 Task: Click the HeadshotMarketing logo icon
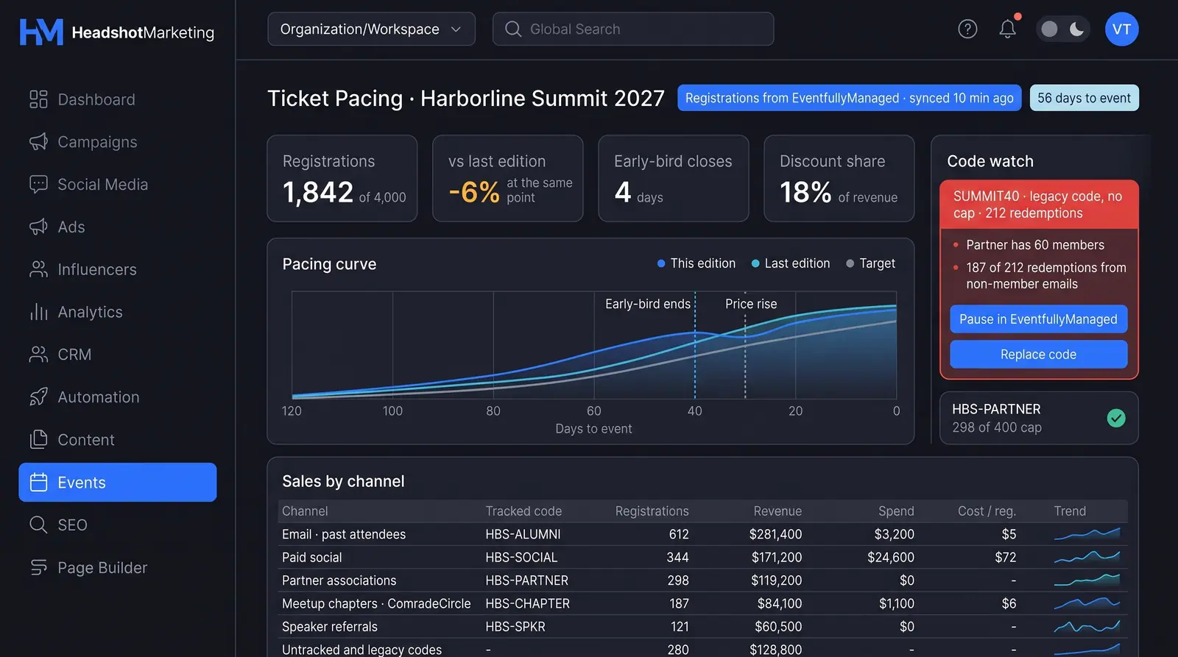tap(41, 32)
